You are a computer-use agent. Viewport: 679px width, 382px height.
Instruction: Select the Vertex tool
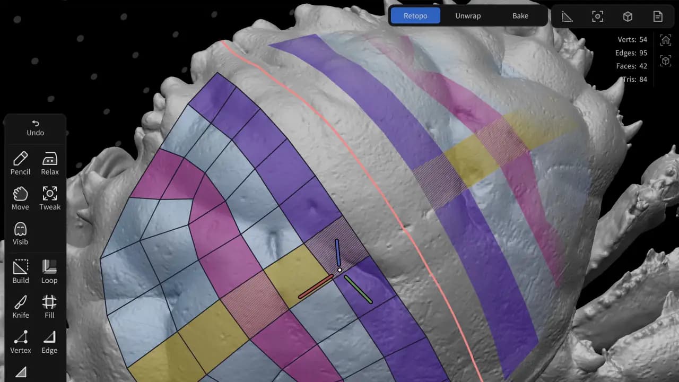(x=21, y=341)
